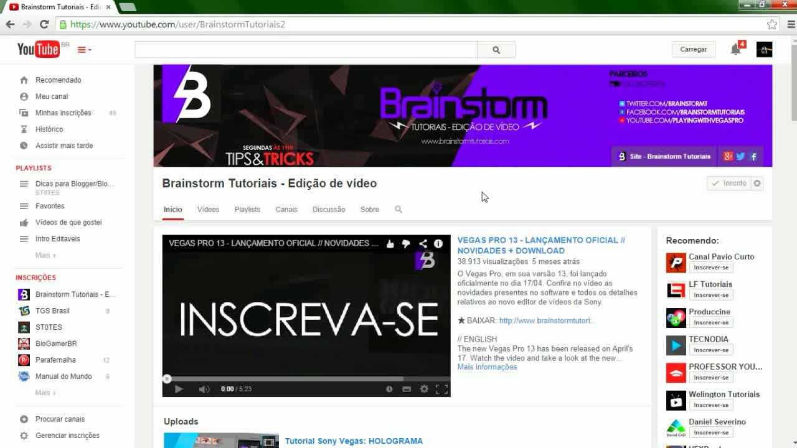Image resolution: width=797 pixels, height=448 pixels.
Task: Show video info icon
Action: coord(438,244)
